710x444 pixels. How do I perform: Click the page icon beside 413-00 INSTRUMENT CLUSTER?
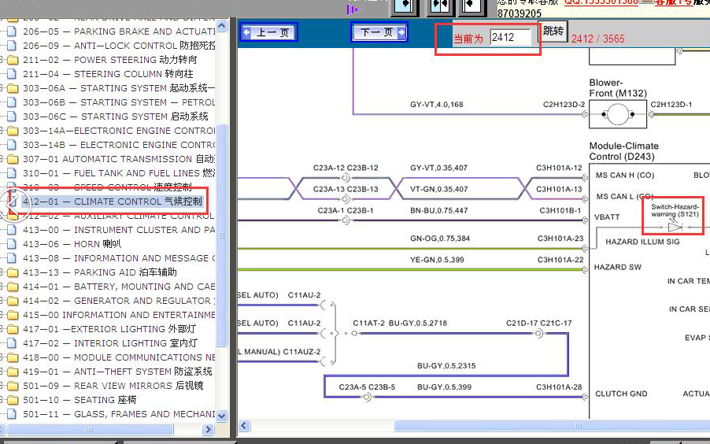(x=13, y=230)
